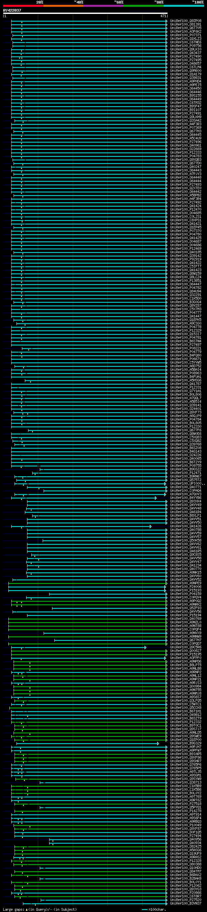Select the UniRef100_Q4VV51 label
Image resolution: width=207 pixels, height=912 pixels.
[x=186, y=519]
